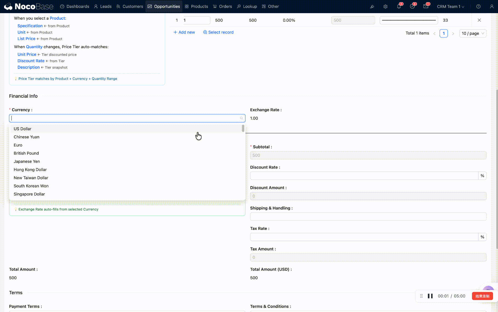Open the 10 / page size dropdown
The width and height of the screenshot is (498, 312).
pos(473,33)
